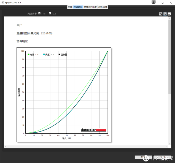Click the cyan 光度 2.2 legend swatch
The width and height of the screenshot is (175, 163).
tap(44, 55)
